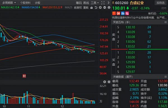Screen dimensions: 168x108
Task: Open main chart settings gear
Action: [109, 8]
